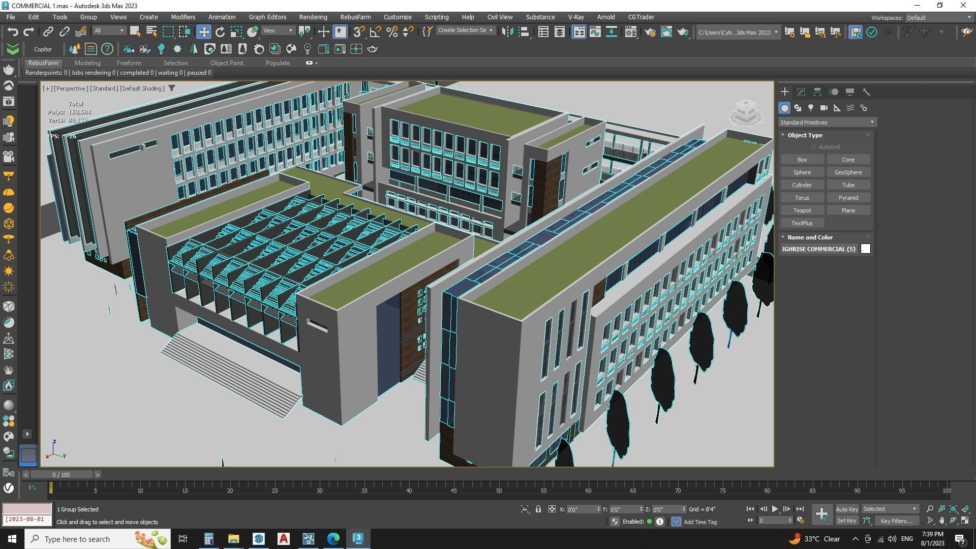
Task: Click the Render Production teapot icon
Action: coord(682,32)
